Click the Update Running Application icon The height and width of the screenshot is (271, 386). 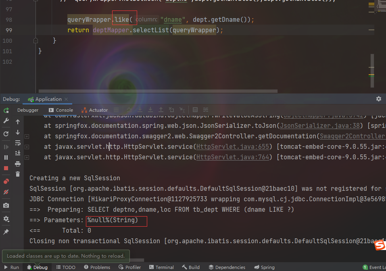click(x=6, y=133)
